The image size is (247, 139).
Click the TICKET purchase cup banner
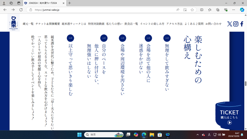(229, 116)
